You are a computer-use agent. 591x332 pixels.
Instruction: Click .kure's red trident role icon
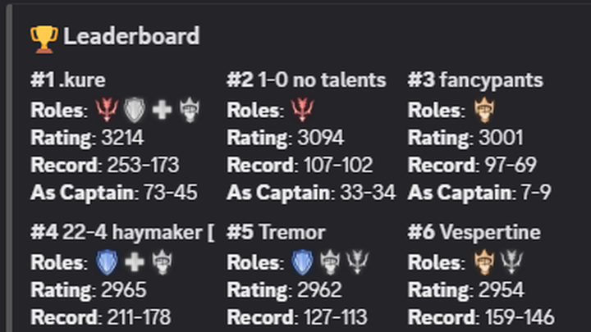pyautogui.click(x=107, y=110)
